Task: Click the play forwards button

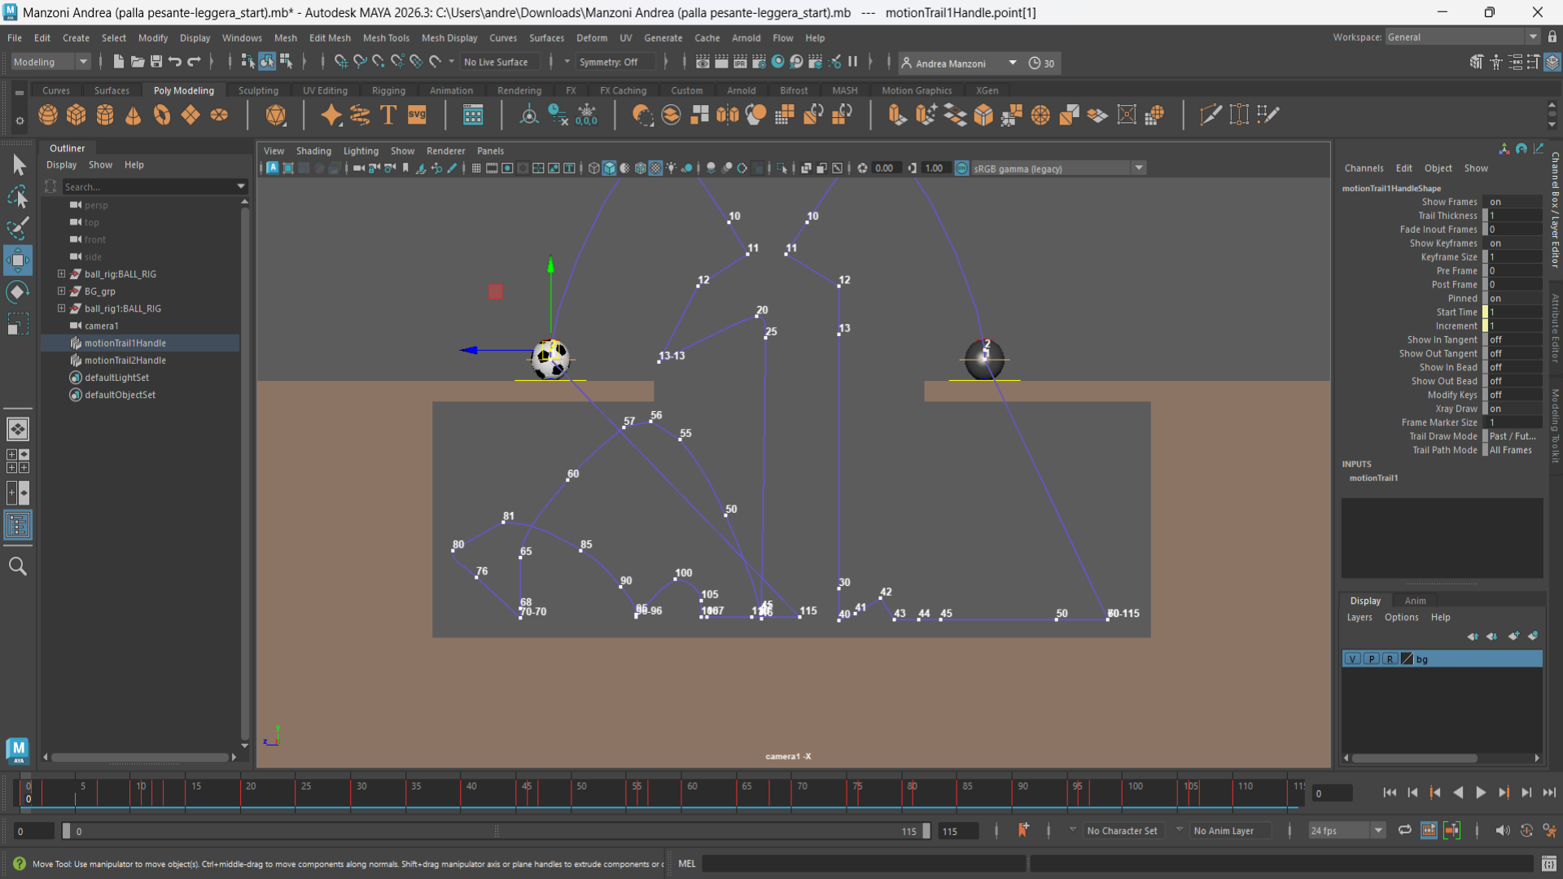Action: (x=1481, y=793)
